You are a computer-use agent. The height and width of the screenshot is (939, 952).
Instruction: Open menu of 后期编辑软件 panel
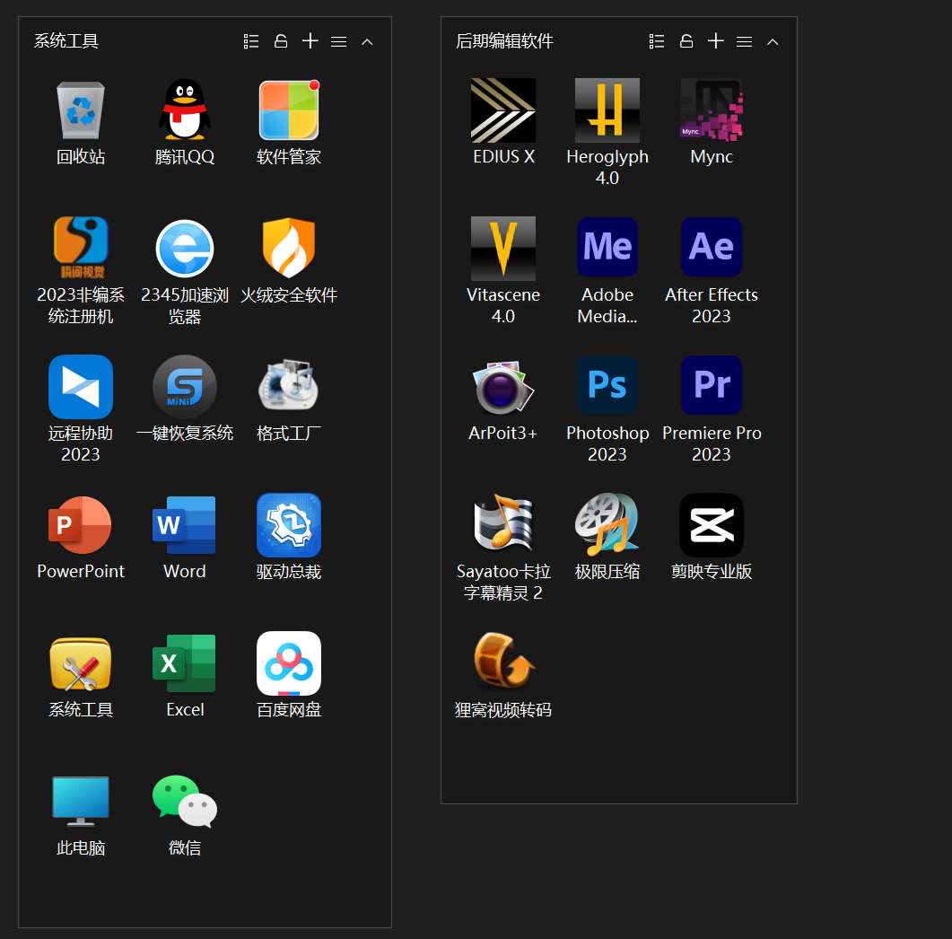(x=745, y=42)
